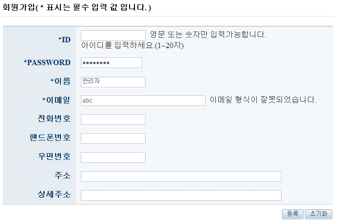Click the *이름 label text
This screenshot has height=224, width=340.
[60, 81]
